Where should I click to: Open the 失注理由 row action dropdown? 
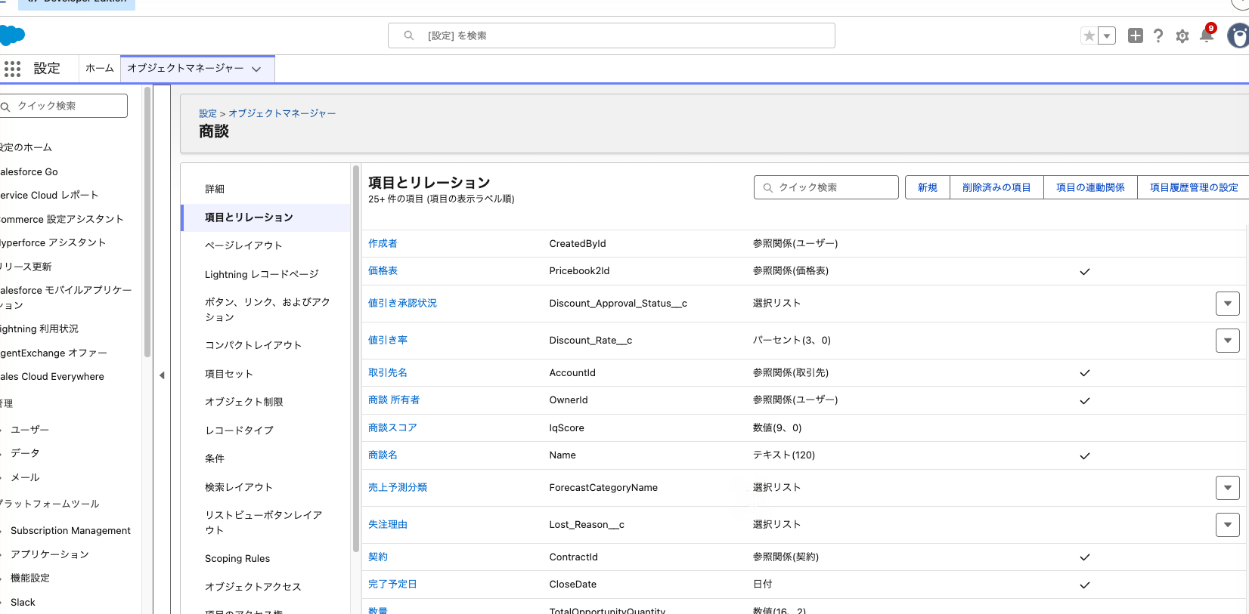pyautogui.click(x=1227, y=525)
